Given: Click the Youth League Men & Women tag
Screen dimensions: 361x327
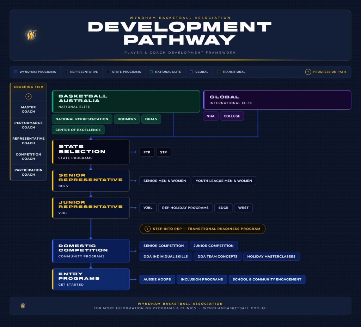Looking at the screenshot, I should [224, 181].
